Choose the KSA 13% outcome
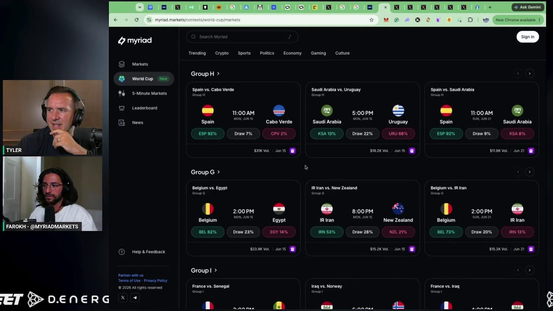Viewport: 553px width, 311px height. tap(327, 134)
